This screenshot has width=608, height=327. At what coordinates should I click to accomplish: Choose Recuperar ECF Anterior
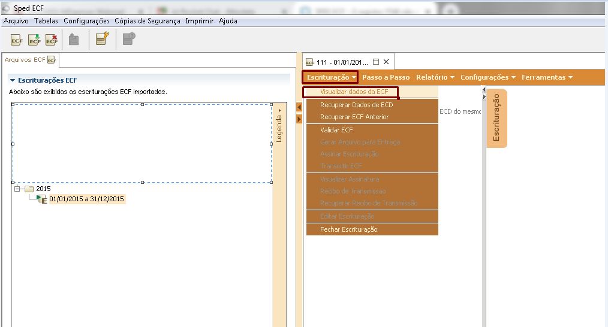(372, 117)
